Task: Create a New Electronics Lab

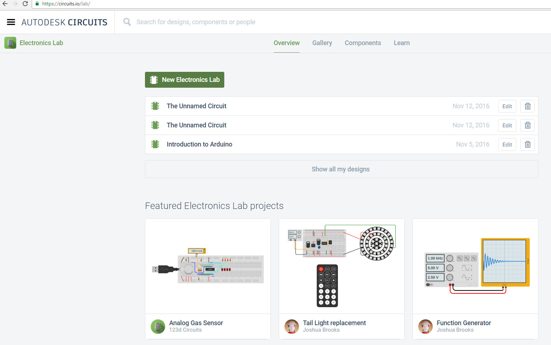Action: click(185, 80)
